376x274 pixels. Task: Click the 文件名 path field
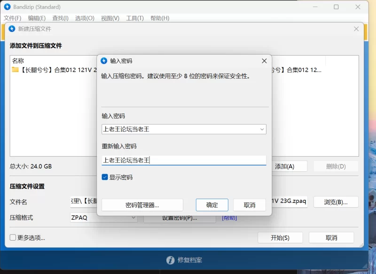[188, 201]
